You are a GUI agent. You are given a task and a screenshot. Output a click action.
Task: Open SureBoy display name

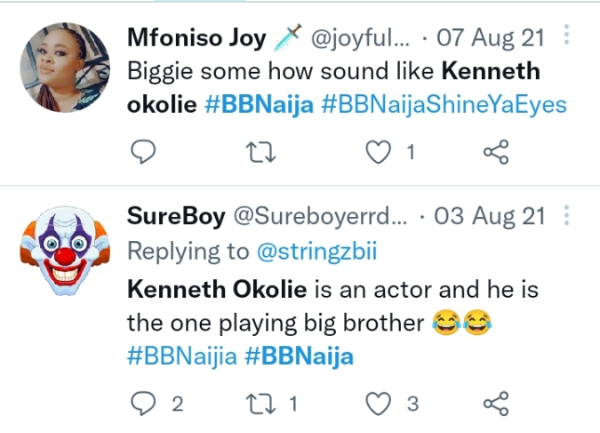point(177,216)
